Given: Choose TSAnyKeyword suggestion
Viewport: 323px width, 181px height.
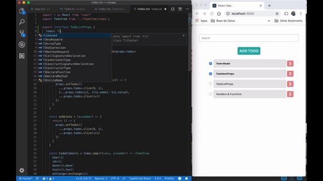Looking at the screenshot, I should coord(75,40).
